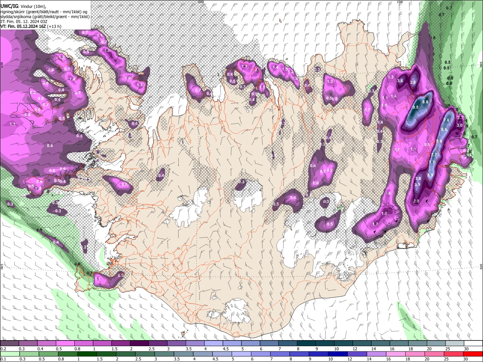
Task: Click the bright red bottom-row swatch labeled 30
Action: (473, 354)
